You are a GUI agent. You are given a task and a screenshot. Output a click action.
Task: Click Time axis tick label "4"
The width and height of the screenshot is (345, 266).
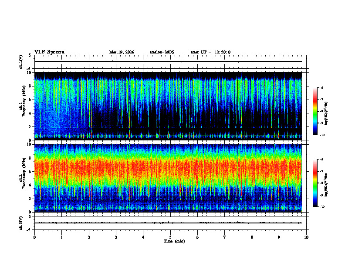143,237
